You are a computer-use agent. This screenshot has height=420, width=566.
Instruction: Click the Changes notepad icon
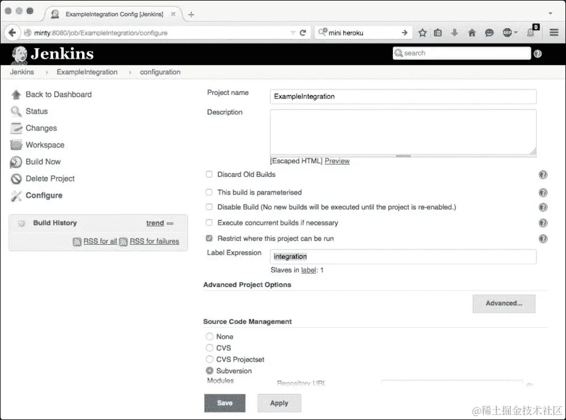click(x=16, y=128)
